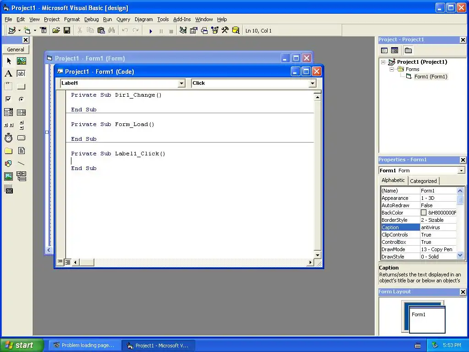The image size is (469, 352).
Task: Select the HScrollBar control in toolbox
Action: tap(9, 125)
